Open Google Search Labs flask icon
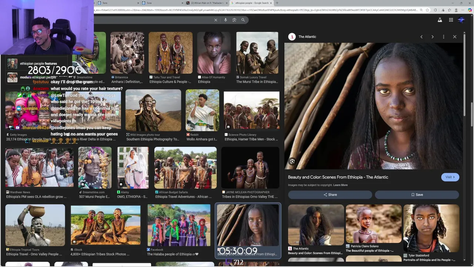This screenshot has width=474, height=267. pos(440,20)
